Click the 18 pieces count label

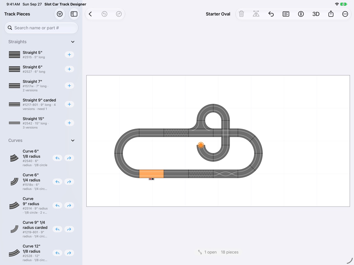(230, 252)
